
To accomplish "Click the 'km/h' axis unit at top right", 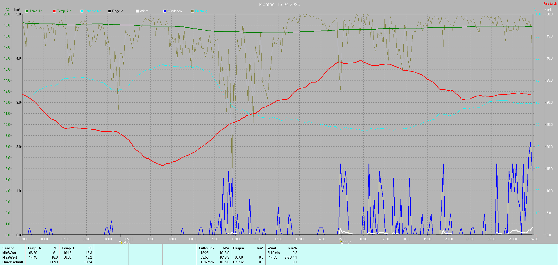I will point(548,10).
